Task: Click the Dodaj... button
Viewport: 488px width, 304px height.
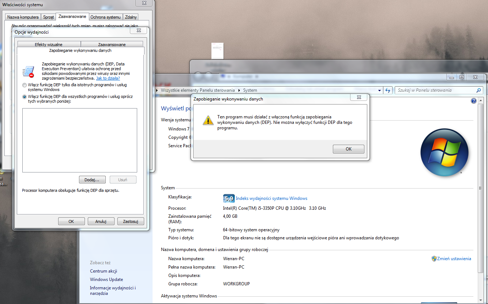Action: pyautogui.click(x=92, y=180)
